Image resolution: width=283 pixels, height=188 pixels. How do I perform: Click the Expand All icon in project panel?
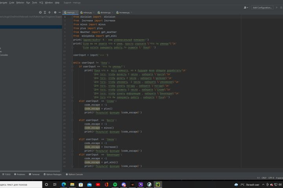pos(45,13)
